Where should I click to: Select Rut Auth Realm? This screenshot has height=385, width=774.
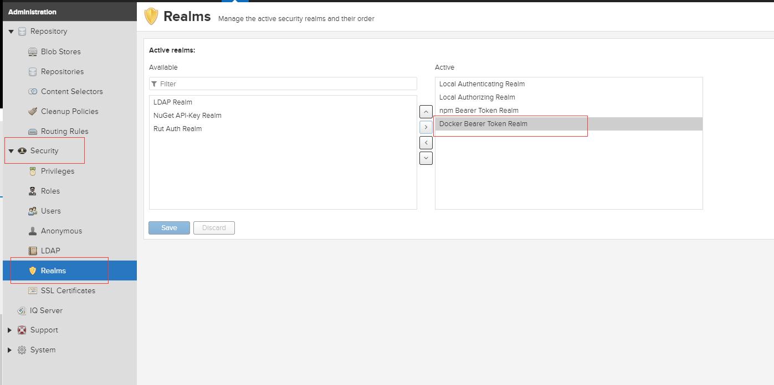click(x=283, y=129)
